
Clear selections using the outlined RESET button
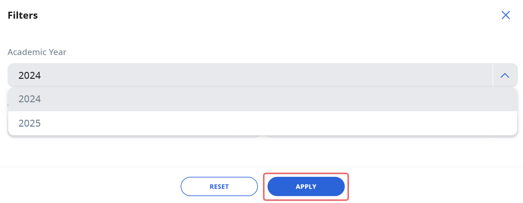point(219,186)
